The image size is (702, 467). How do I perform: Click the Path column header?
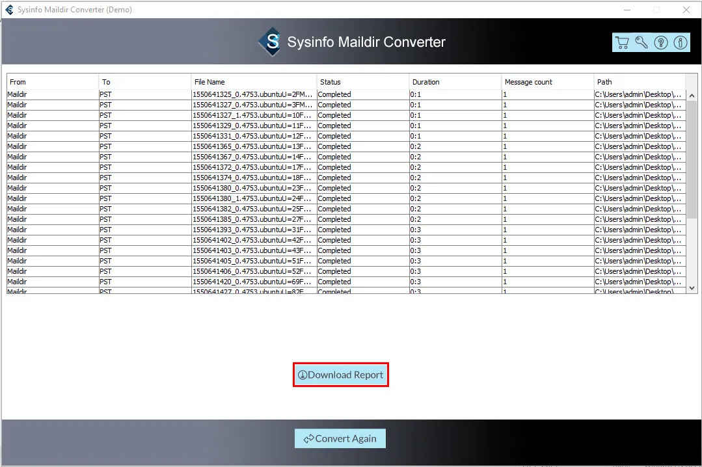(x=640, y=82)
